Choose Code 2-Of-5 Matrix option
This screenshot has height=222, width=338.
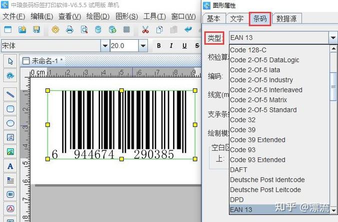click(279, 100)
